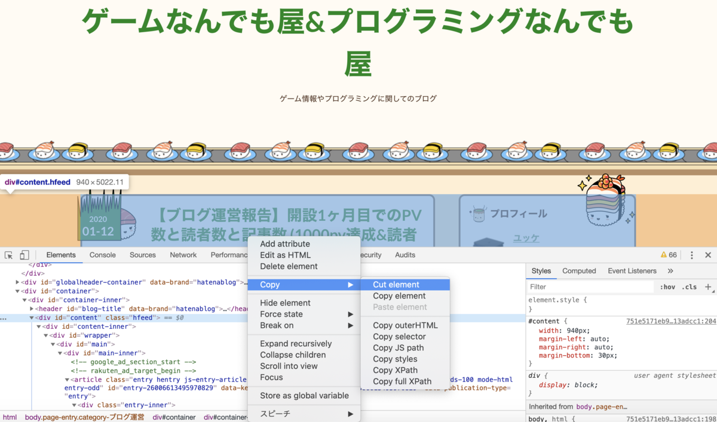The image size is (717, 422).
Task: Open stylesheet link 751e5171eb9…13adcc1:198
Action: [x=671, y=419]
